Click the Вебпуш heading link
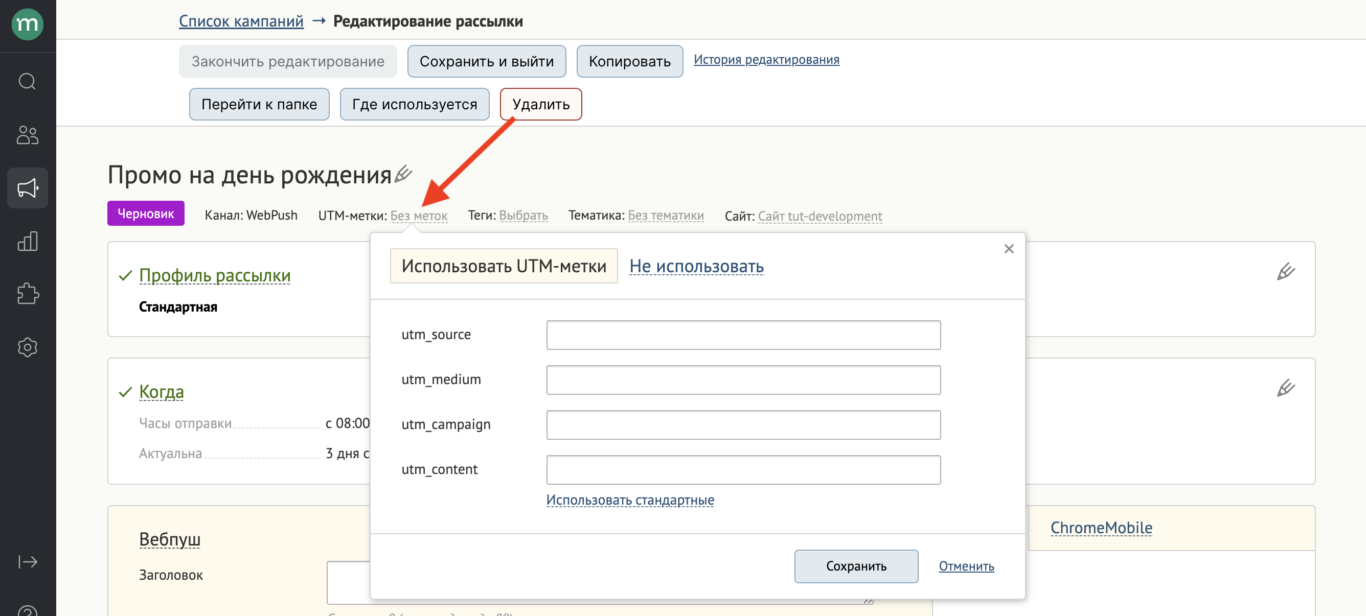 [x=170, y=539]
